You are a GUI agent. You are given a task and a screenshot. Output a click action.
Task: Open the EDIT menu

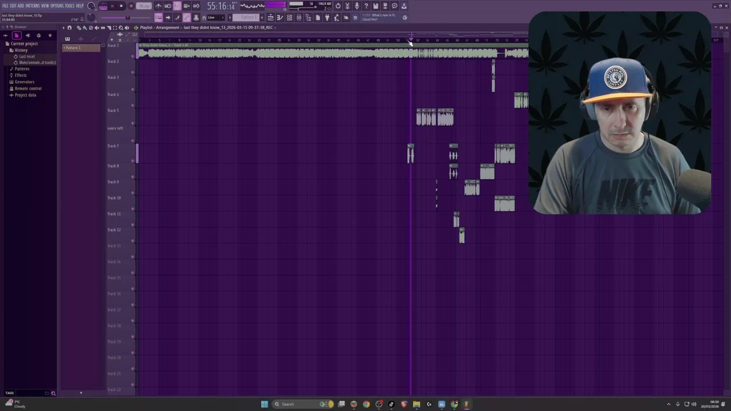coord(13,6)
